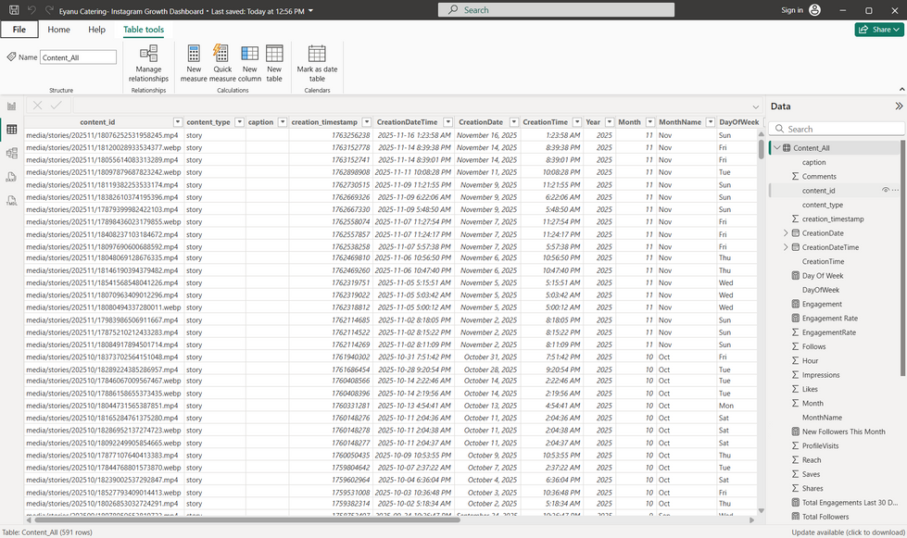Open the File menu
The width and height of the screenshot is (907, 538).
coord(19,30)
